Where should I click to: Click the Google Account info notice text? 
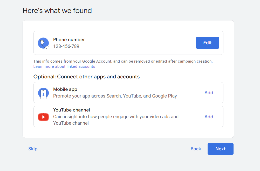pos(123,61)
